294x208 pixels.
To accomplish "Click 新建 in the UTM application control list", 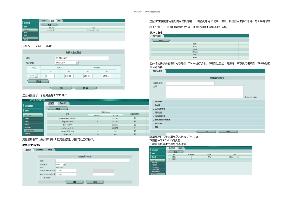I will pyautogui.click(x=176, y=152).
